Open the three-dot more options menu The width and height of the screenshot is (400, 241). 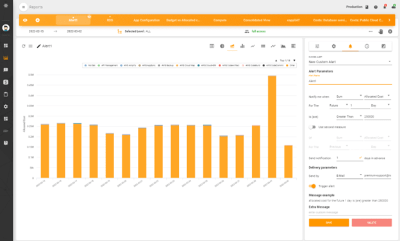(x=371, y=31)
